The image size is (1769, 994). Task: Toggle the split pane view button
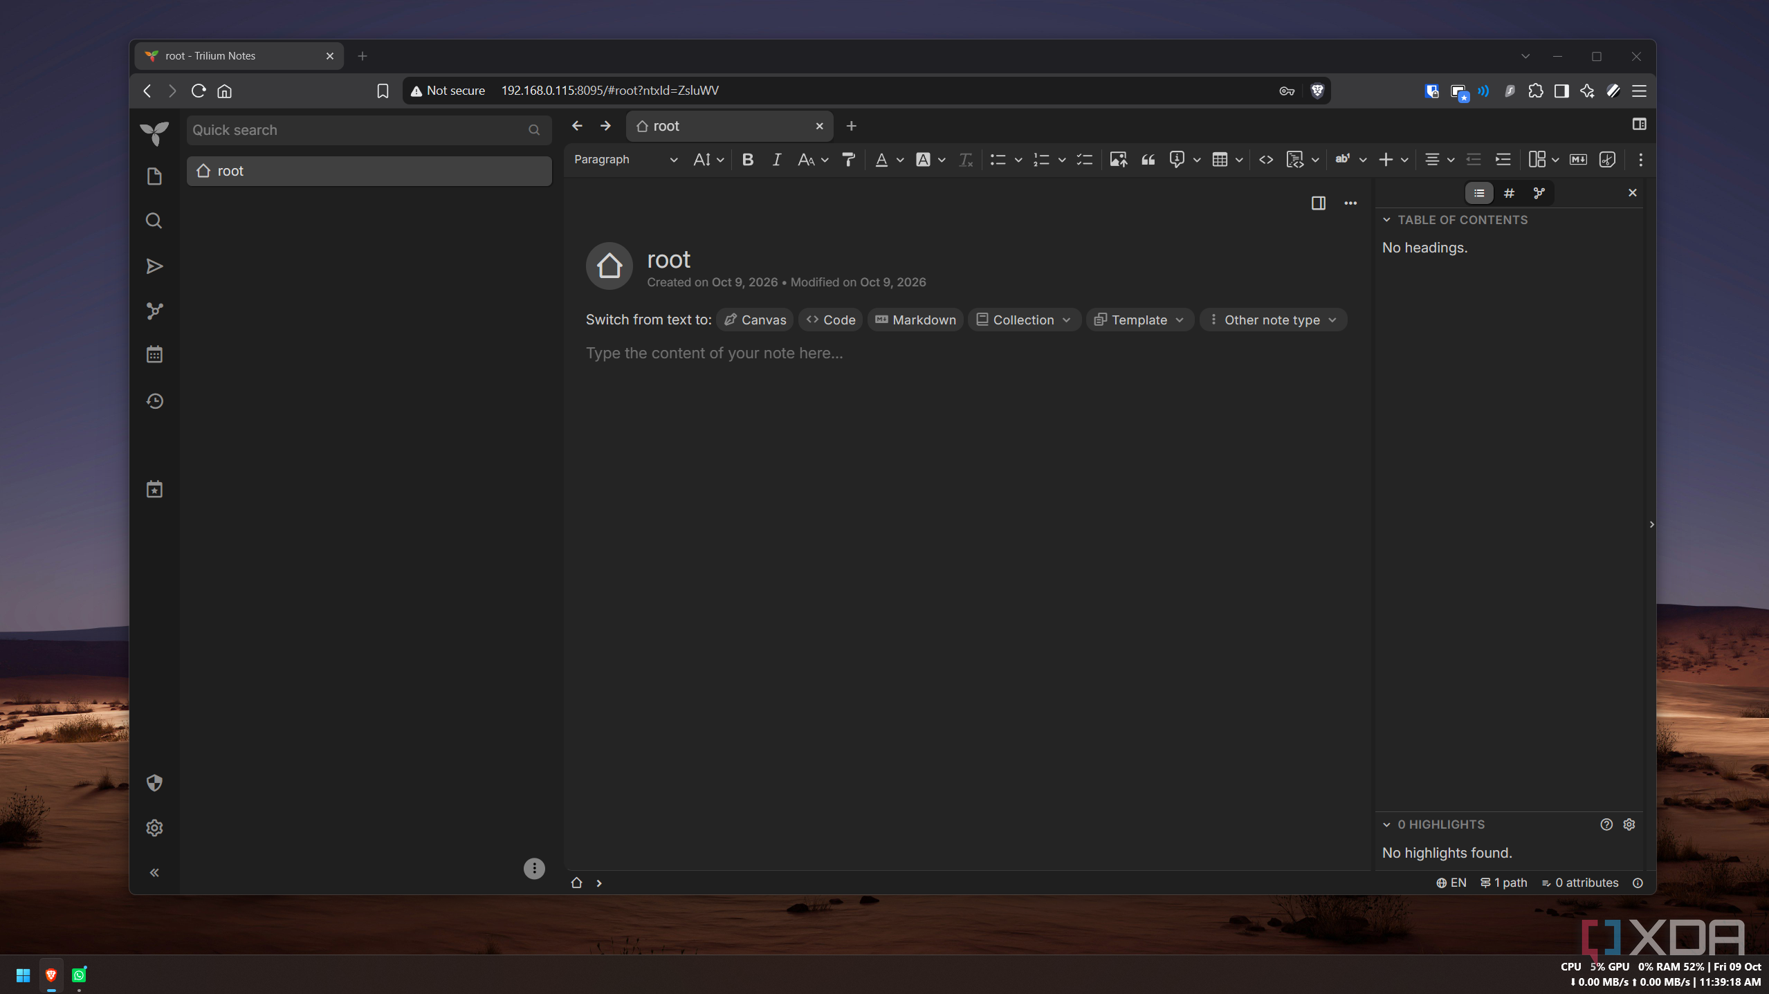tap(1318, 203)
